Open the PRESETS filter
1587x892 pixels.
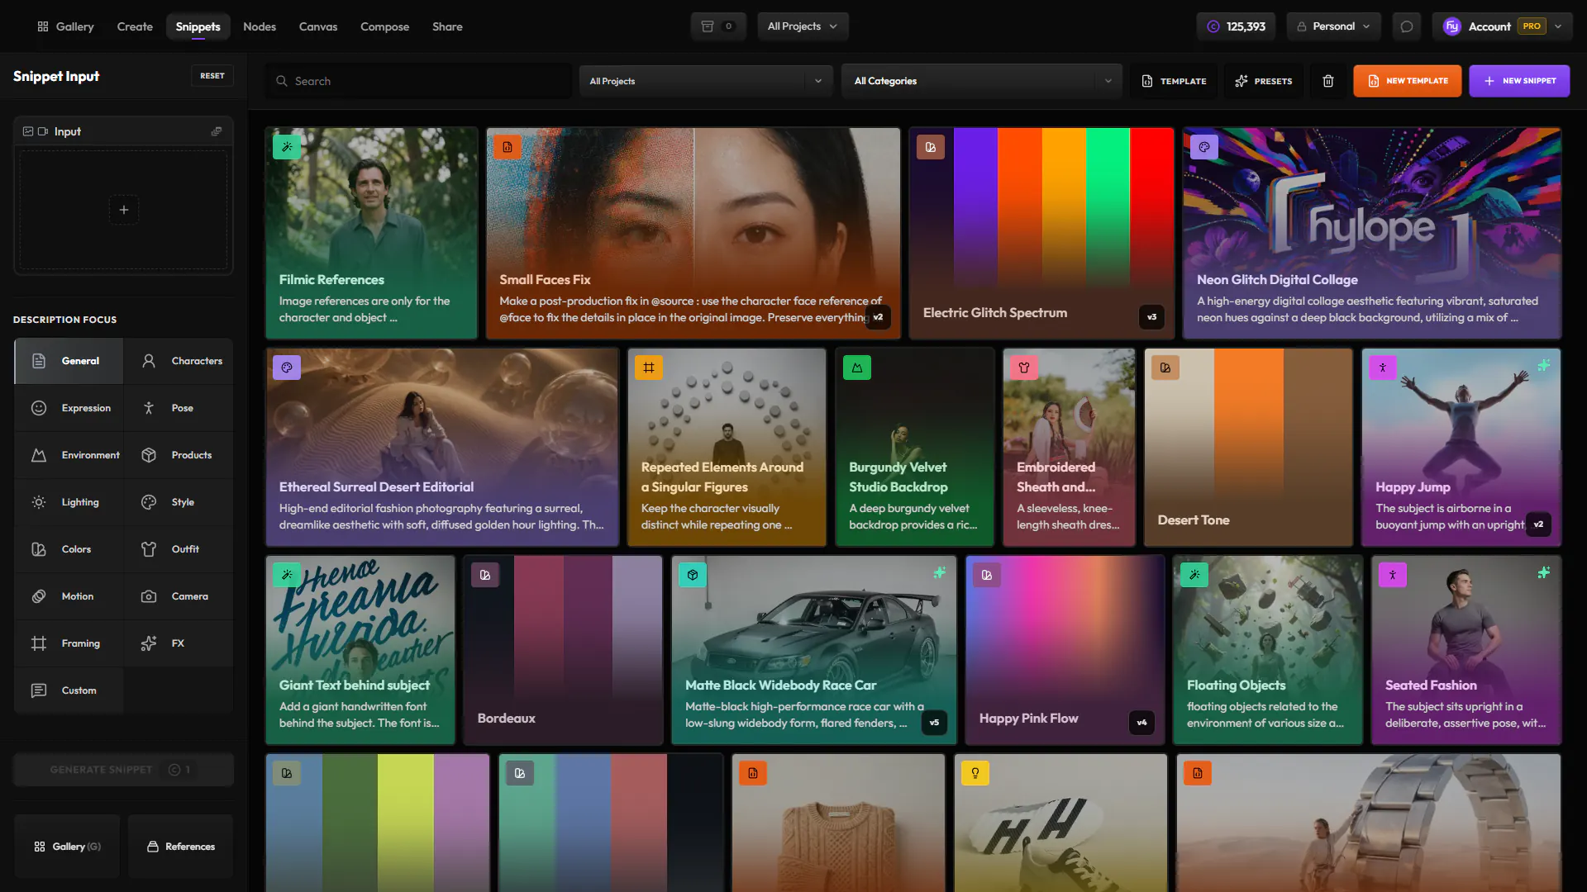click(1263, 81)
